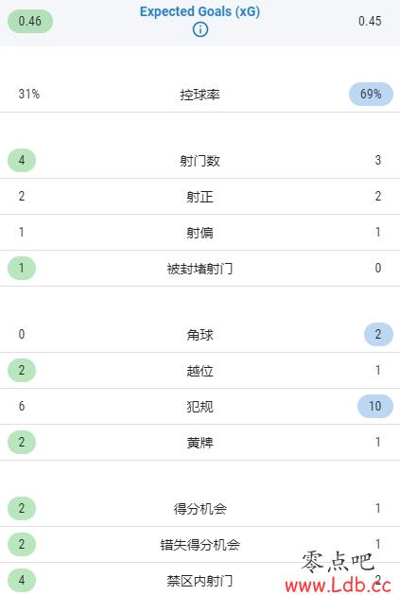Select the 越位 row label
400x595 pixels.
[x=200, y=371]
